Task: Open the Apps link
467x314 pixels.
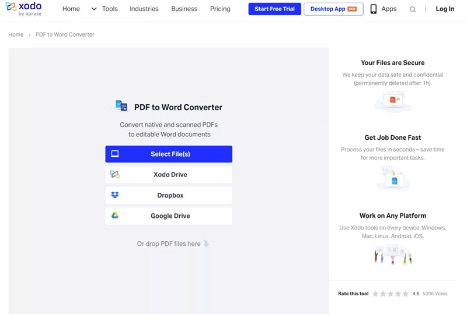Action: [x=389, y=9]
